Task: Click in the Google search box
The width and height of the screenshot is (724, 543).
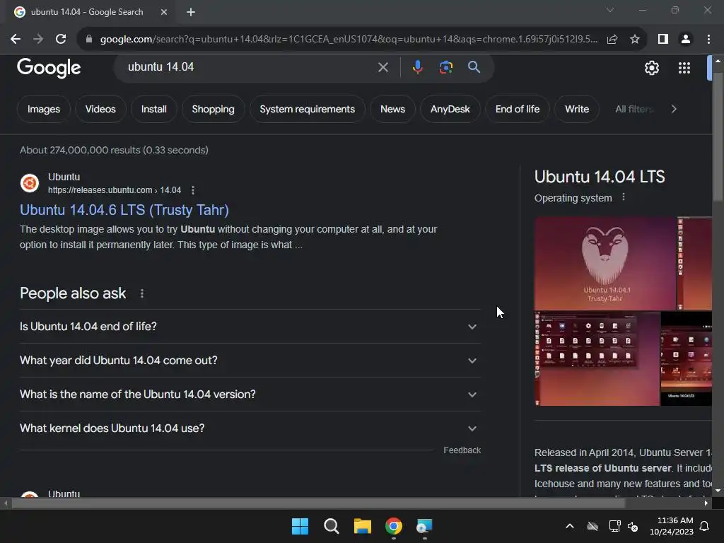Action: click(250, 67)
